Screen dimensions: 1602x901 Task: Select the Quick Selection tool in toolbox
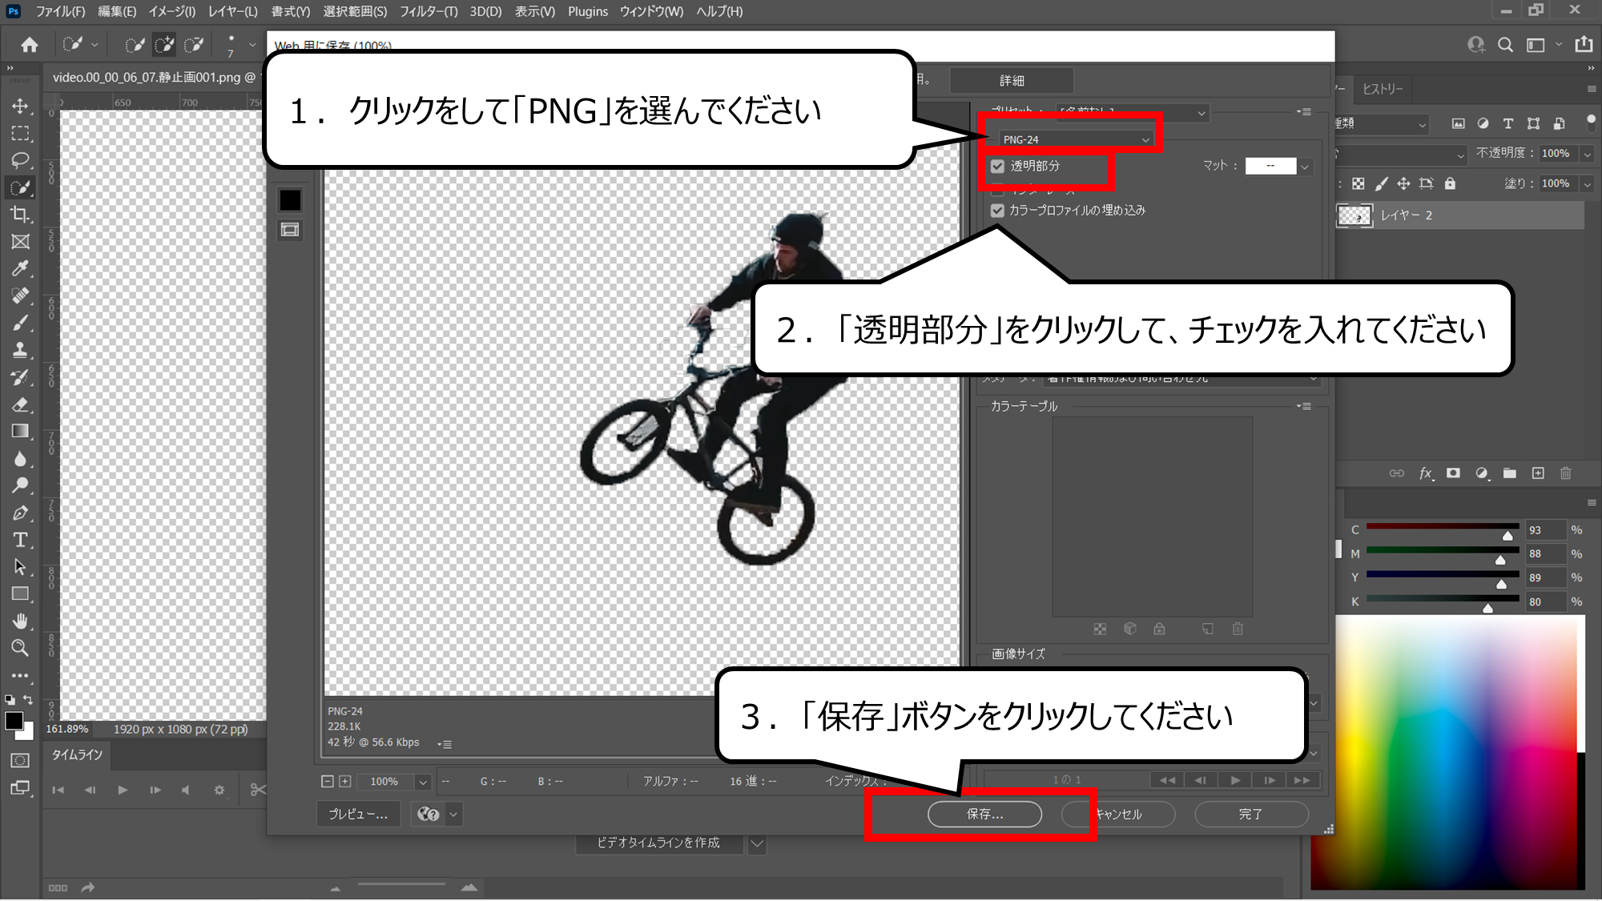(21, 187)
